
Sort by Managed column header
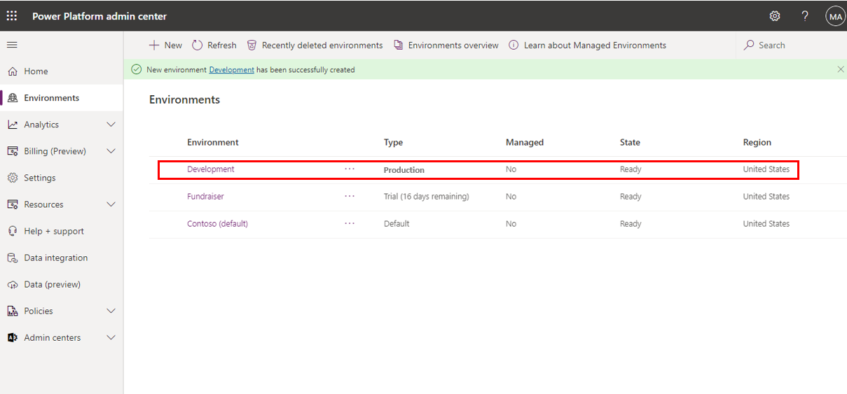[x=525, y=142]
